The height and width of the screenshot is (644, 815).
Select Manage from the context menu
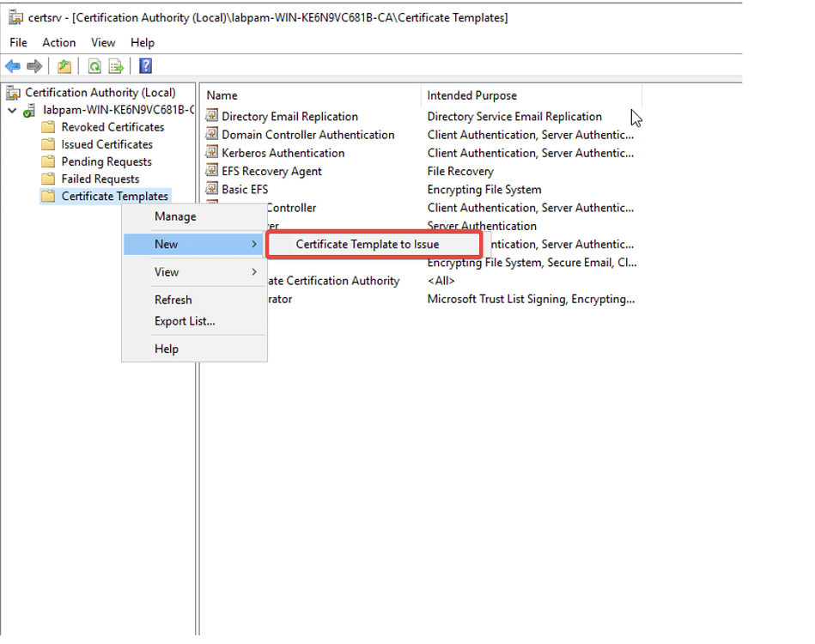[x=175, y=216]
